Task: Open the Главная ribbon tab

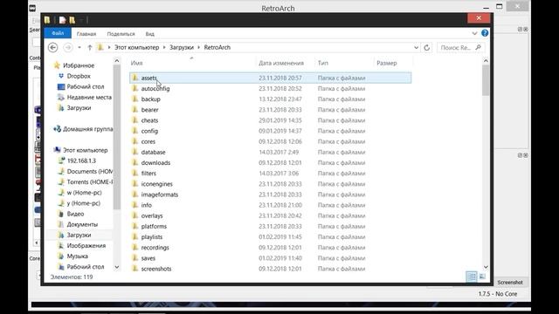Action: [x=86, y=34]
